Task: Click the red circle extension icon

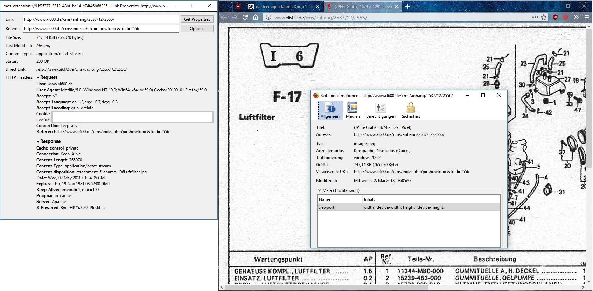Action: point(565,17)
